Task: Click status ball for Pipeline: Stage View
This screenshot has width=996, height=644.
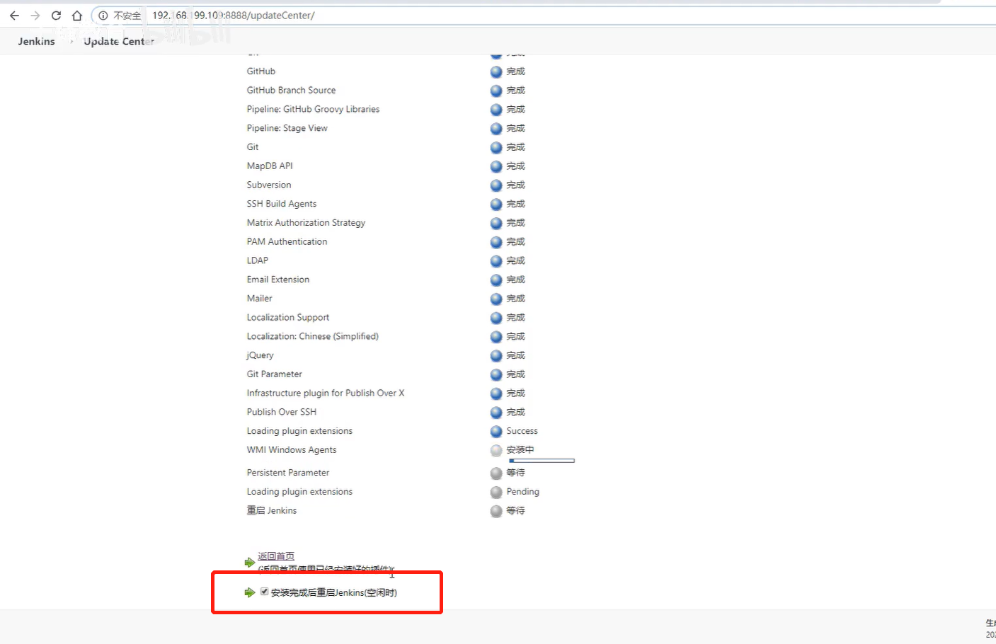Action: coord(496,129)
